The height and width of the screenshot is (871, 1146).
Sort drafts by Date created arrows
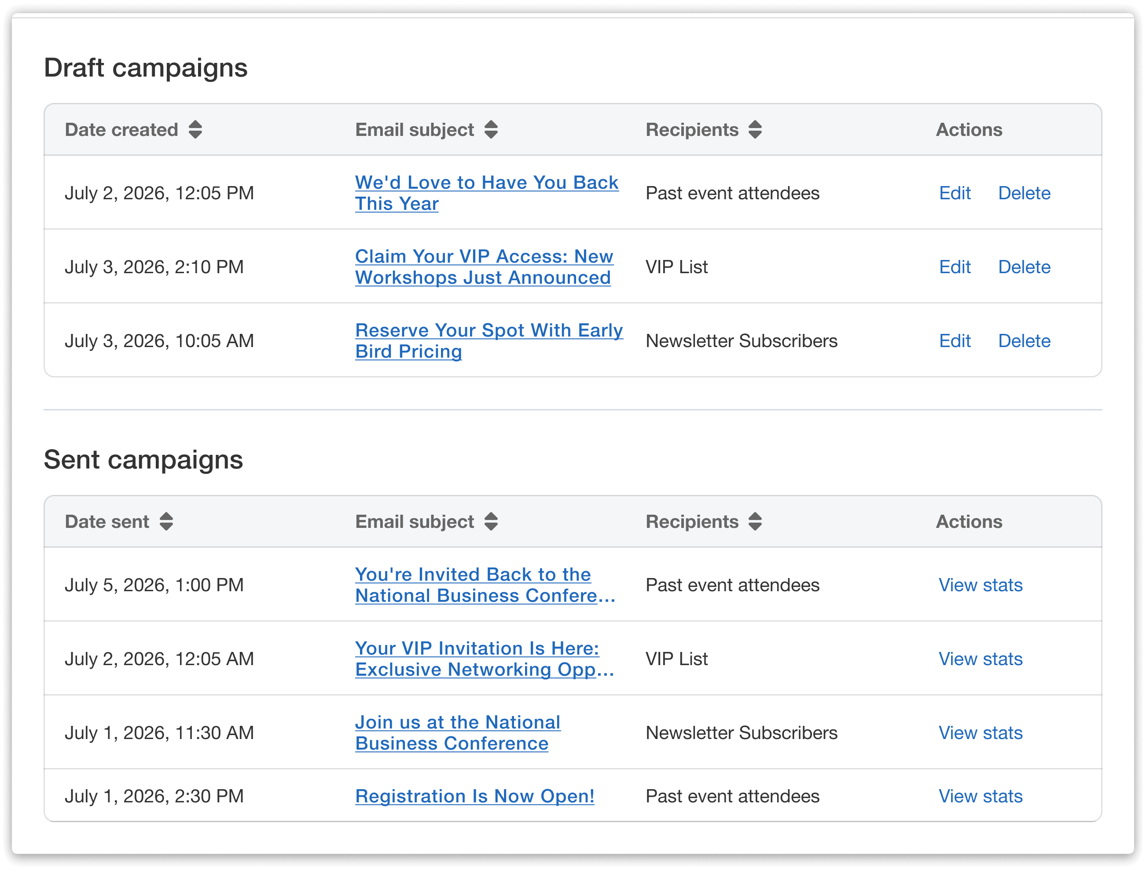point(195,130)
